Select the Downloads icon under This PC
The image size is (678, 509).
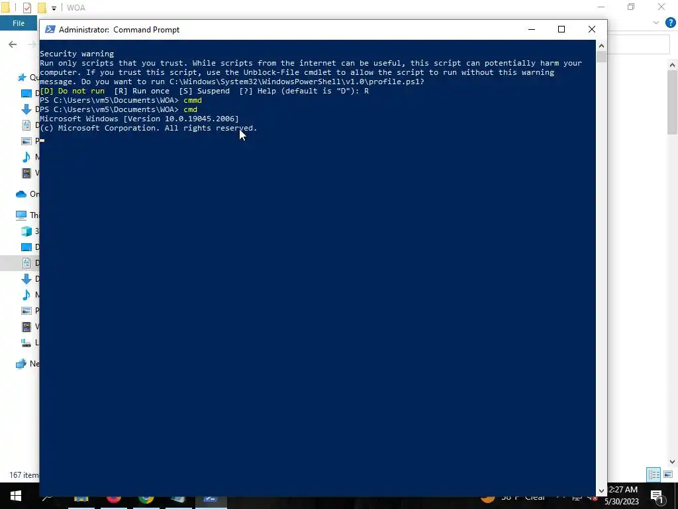(x=26, y=279)
